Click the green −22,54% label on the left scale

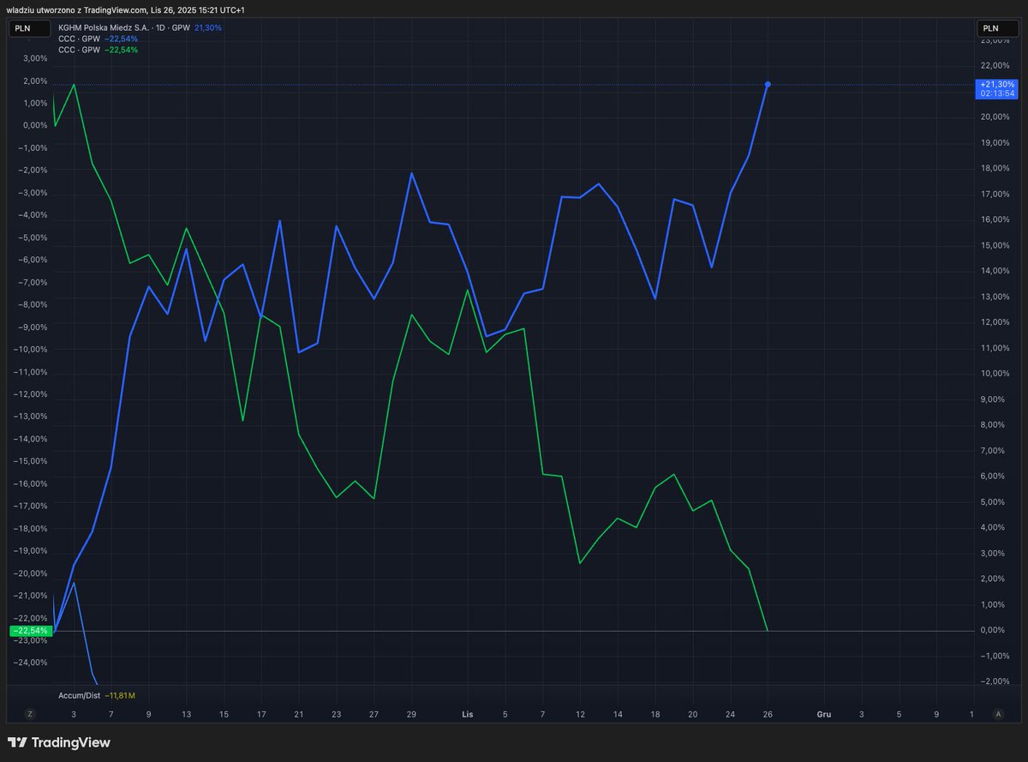click(29, 629)
